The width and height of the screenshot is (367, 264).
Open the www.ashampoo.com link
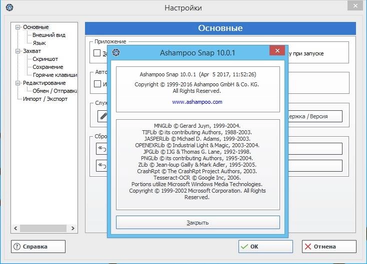tap(197, 102)
